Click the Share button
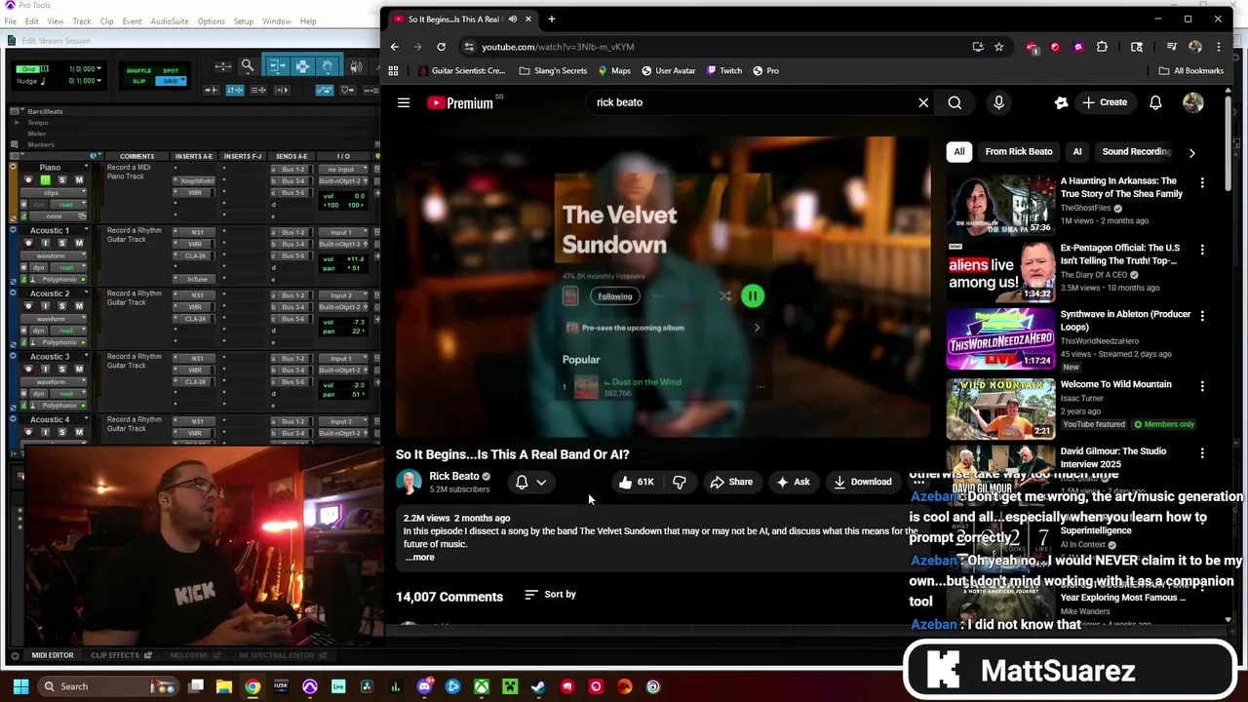 (x=731, y=482)
